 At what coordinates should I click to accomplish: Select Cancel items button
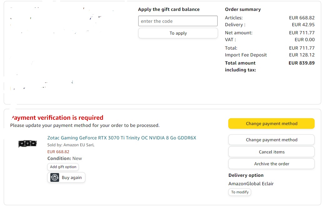click(x=271, y=152)
